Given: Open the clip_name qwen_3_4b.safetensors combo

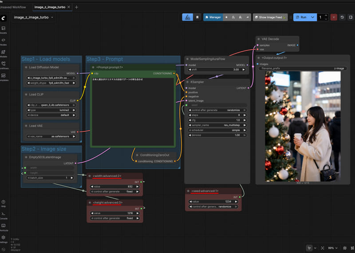Looking at the screenshot, I should (x=51, y=105).
